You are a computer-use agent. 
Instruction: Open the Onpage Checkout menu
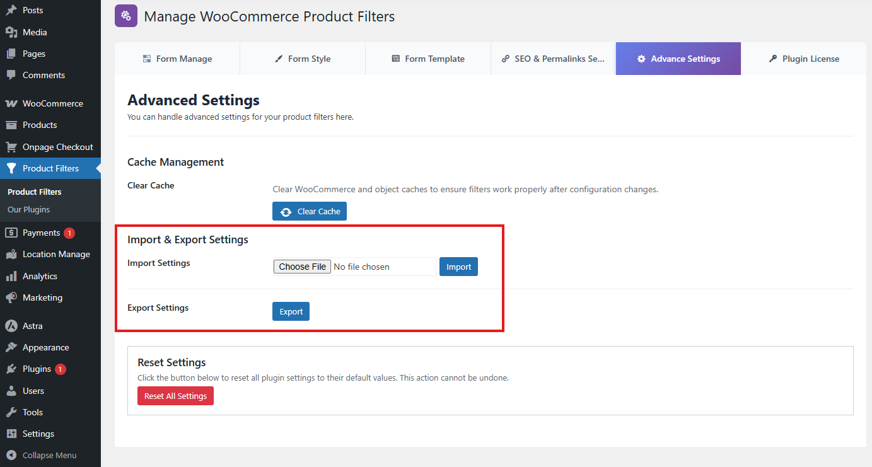(x=50, y=147)
